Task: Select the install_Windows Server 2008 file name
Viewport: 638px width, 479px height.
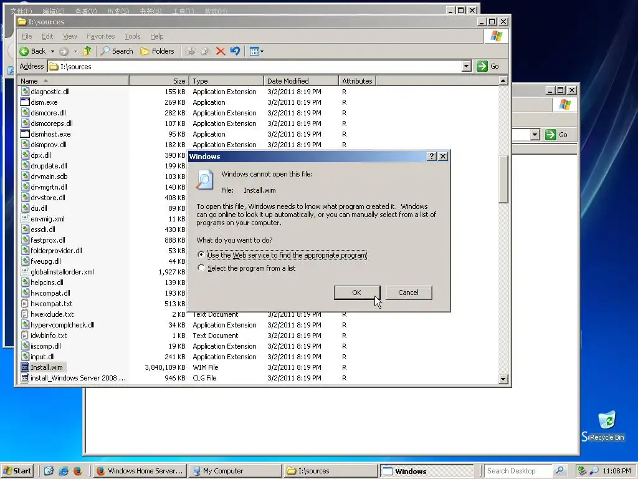Action: pyautogui.click(x=78, y=377)
